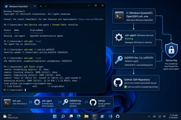Image resolution: width=181 pixels, height=120 pixels.
Task: Open network settings from the tray
Action: (160, 117)
